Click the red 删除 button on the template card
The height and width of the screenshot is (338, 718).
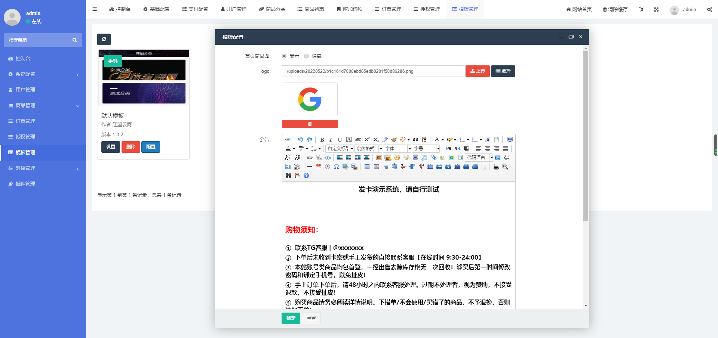131,147
